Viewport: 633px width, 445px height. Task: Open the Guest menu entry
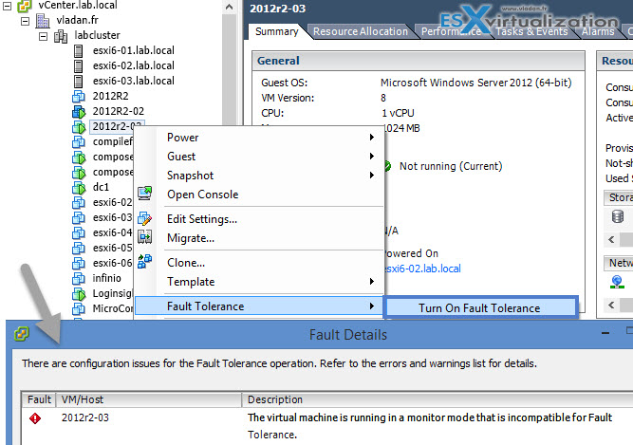pyautogui.click(x=259, y=157)
